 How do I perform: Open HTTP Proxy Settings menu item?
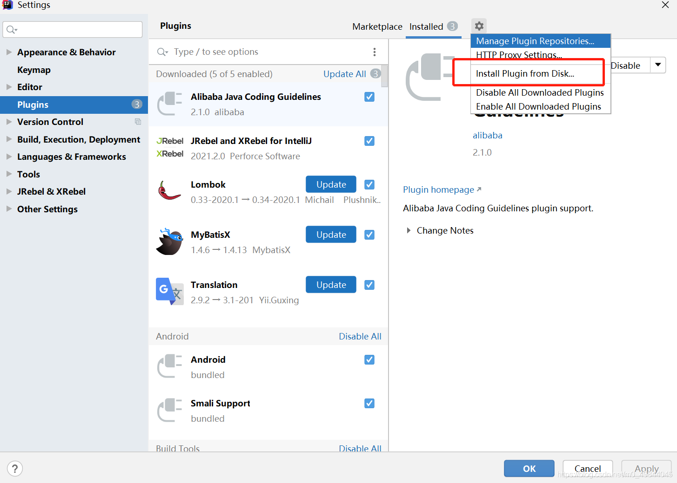pyautogui.click(x=541, y=54)
